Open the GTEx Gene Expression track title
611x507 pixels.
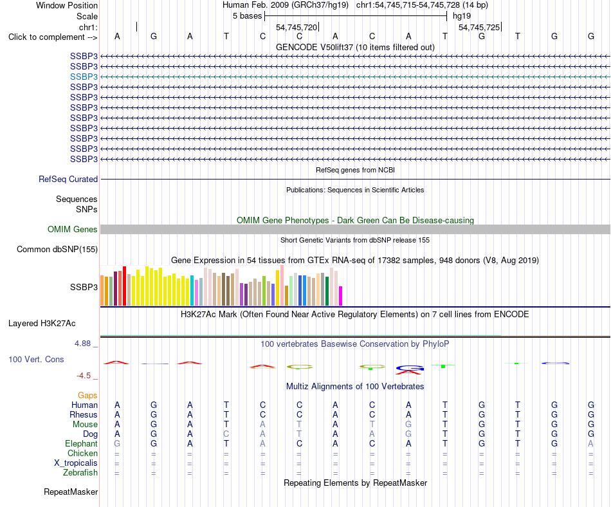(355, 261)
